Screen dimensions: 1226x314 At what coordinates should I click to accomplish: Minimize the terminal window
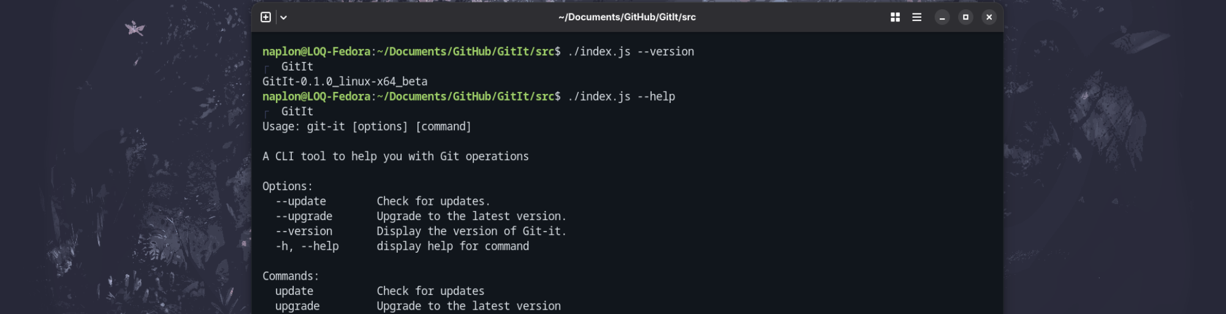tap(942, 17)
